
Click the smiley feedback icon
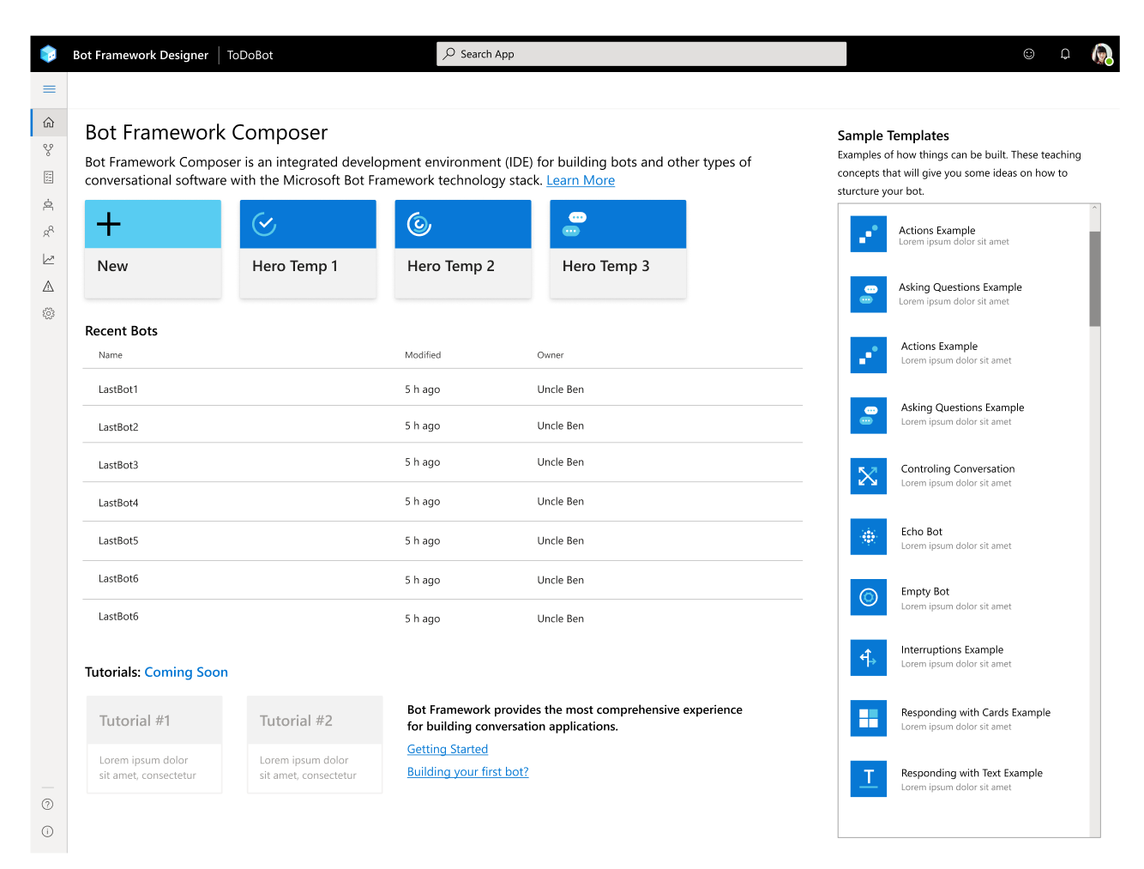(1029, 54)
